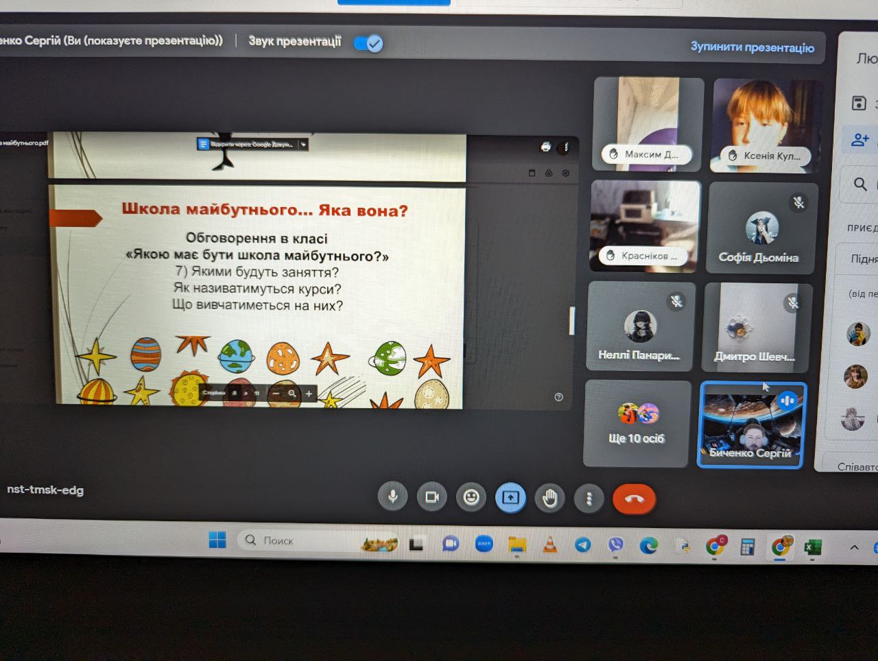Mute the microphone in call controls
Screen dimensions: 878x661
click(393, 496)
